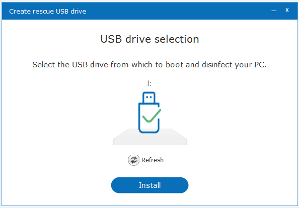Click the Create rescue USB drive title text
Viewport: 299px width, 208px height.
[48, 12]
